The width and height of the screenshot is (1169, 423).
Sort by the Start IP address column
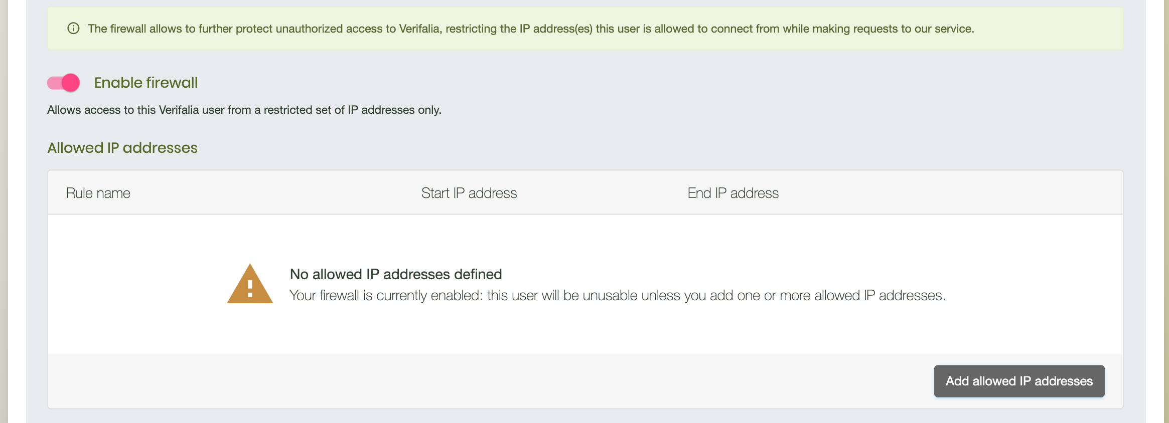point(469,193)
